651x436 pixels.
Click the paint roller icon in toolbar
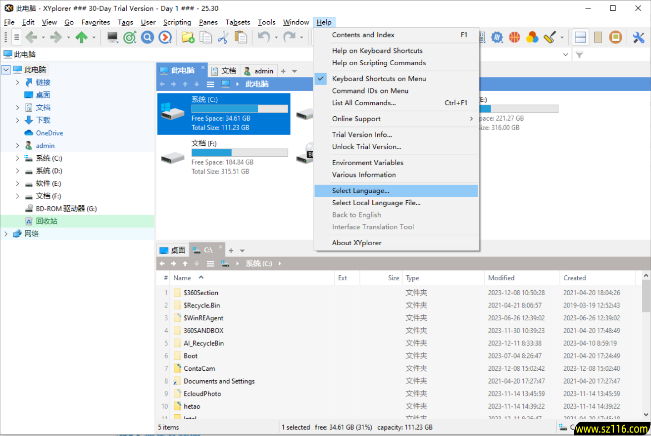coord(550,37)
